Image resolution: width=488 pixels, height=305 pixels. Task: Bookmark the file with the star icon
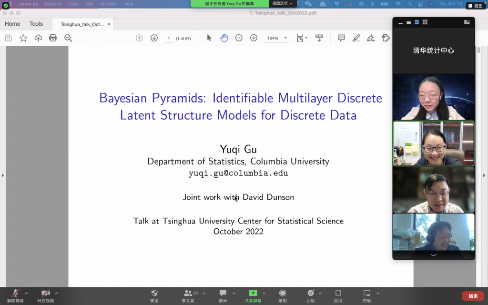[23, 38]
